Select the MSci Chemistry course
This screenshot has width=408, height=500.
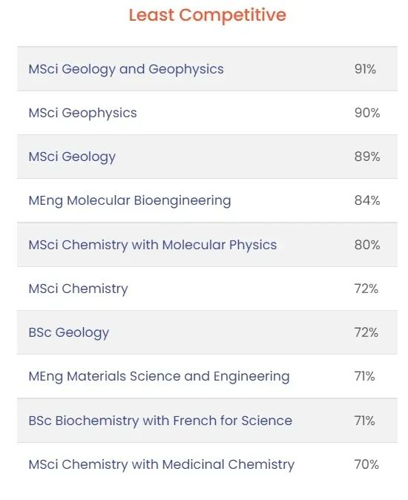tap(79, 289)
